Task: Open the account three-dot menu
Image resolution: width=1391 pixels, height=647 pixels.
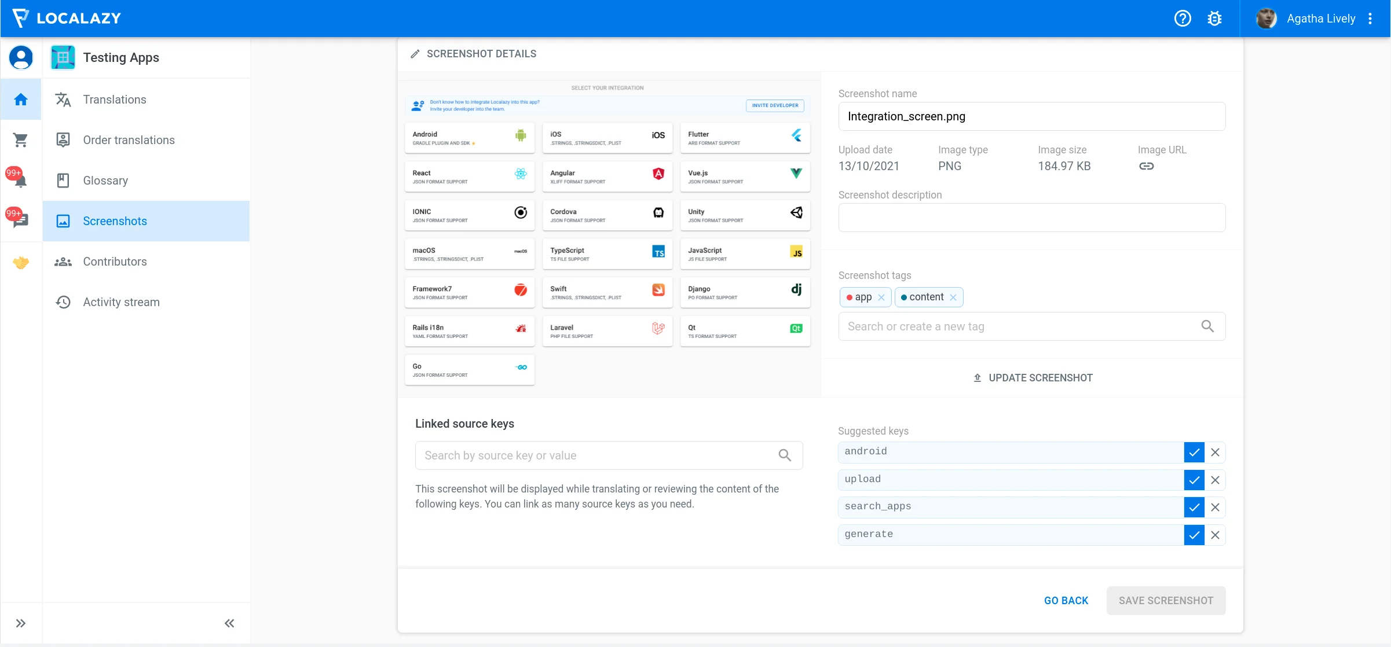Action: (1371, 18)
